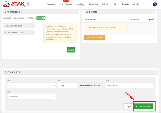Click the İşlem column header
161x113 pixels.
pyautogui.click(x=151, y=20)
